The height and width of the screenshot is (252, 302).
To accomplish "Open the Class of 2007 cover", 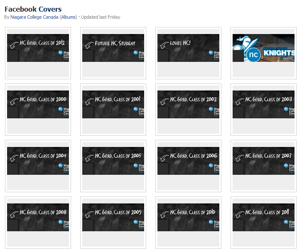I will tap(263, 166).
